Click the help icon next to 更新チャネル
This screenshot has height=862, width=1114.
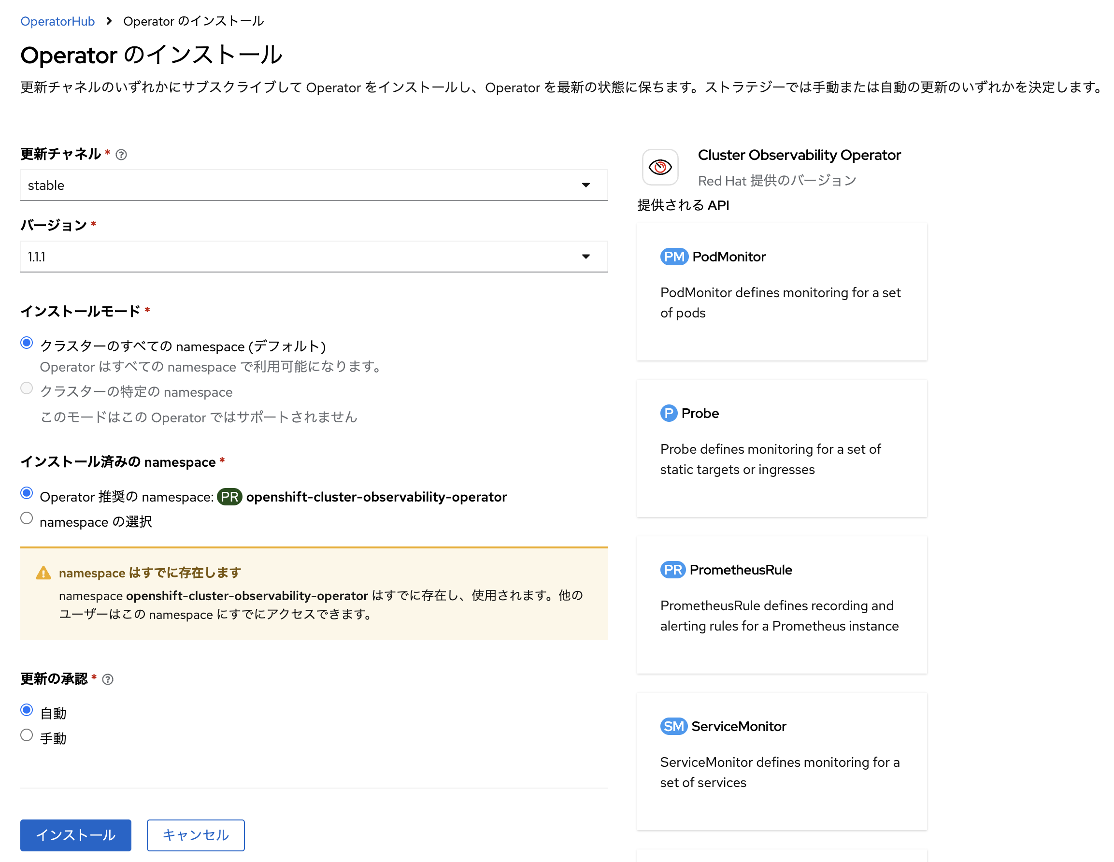[121, 155]
